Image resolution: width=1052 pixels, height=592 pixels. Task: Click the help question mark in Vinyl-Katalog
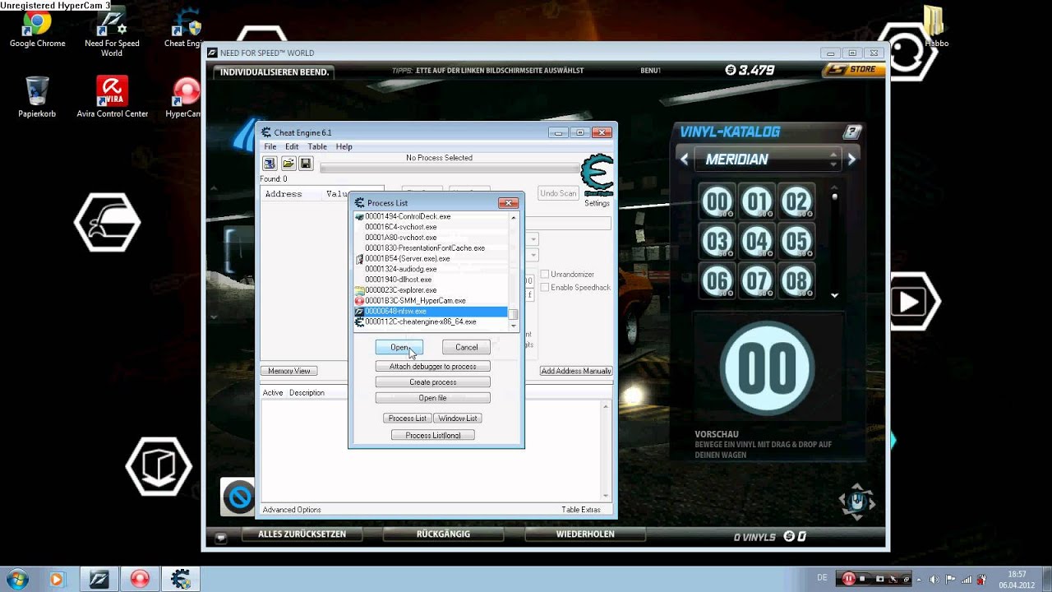[852, 132]
